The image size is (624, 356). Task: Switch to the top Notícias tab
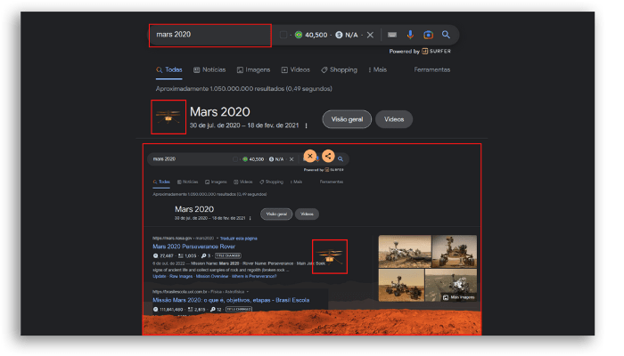click(209, 70)
